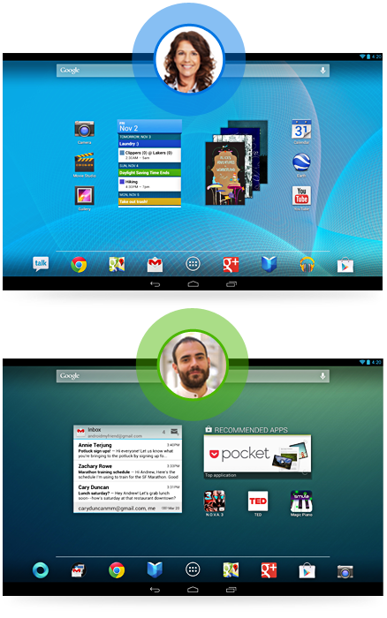Open the Alice's Adventures book cover
The height and width of the screenshot is (618, 387).
(224, 173)
